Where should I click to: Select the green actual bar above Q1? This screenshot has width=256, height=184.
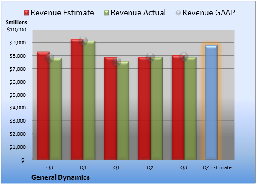(123, 110)
